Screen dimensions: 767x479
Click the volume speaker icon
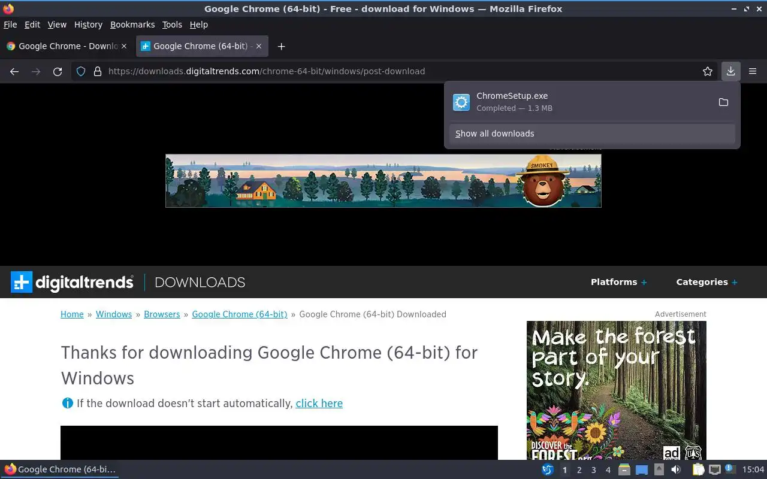pyautogui.click(x=676, y=469)
